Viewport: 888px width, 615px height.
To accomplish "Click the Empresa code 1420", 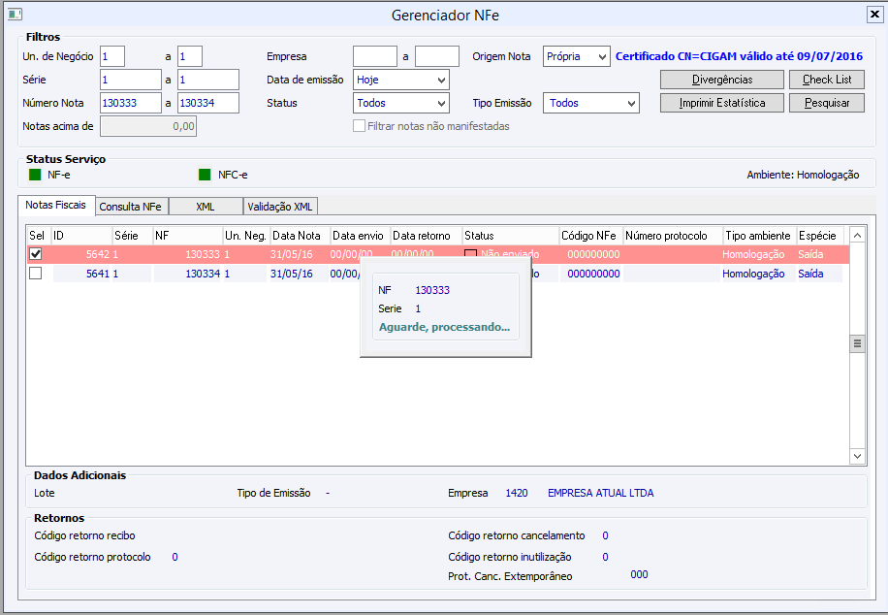I will point(517,493).
